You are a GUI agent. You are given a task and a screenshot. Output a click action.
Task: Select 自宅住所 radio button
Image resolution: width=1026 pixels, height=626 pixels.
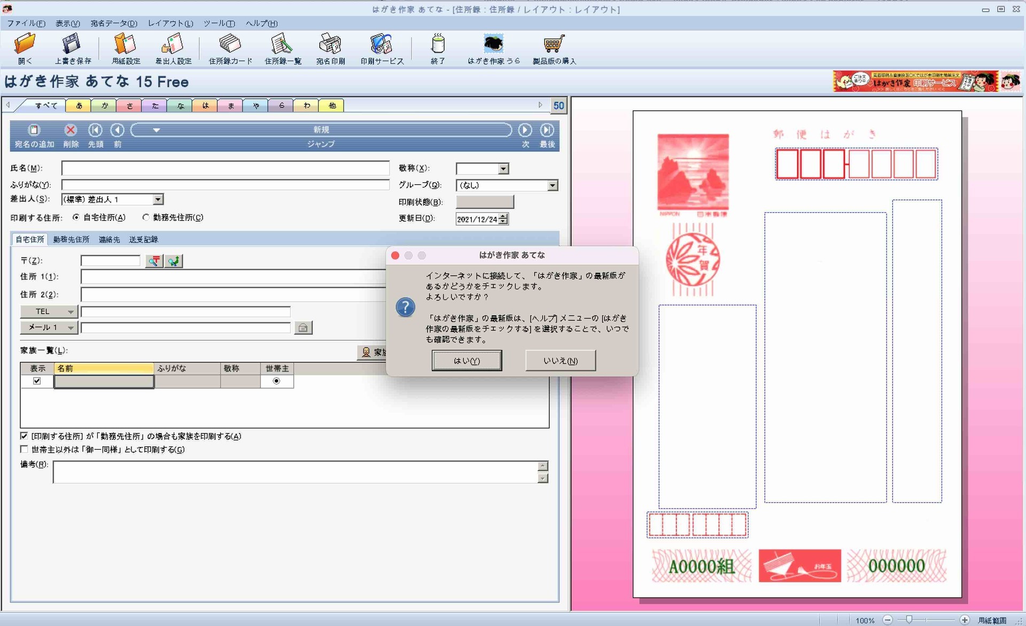tap(76, 218)
